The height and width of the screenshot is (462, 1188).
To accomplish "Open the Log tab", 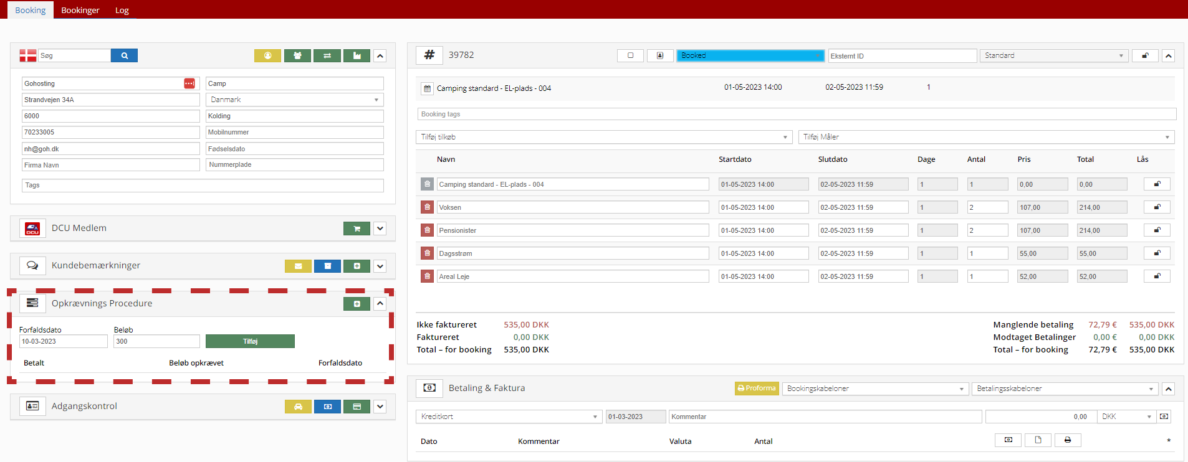I will click(122, 10).
